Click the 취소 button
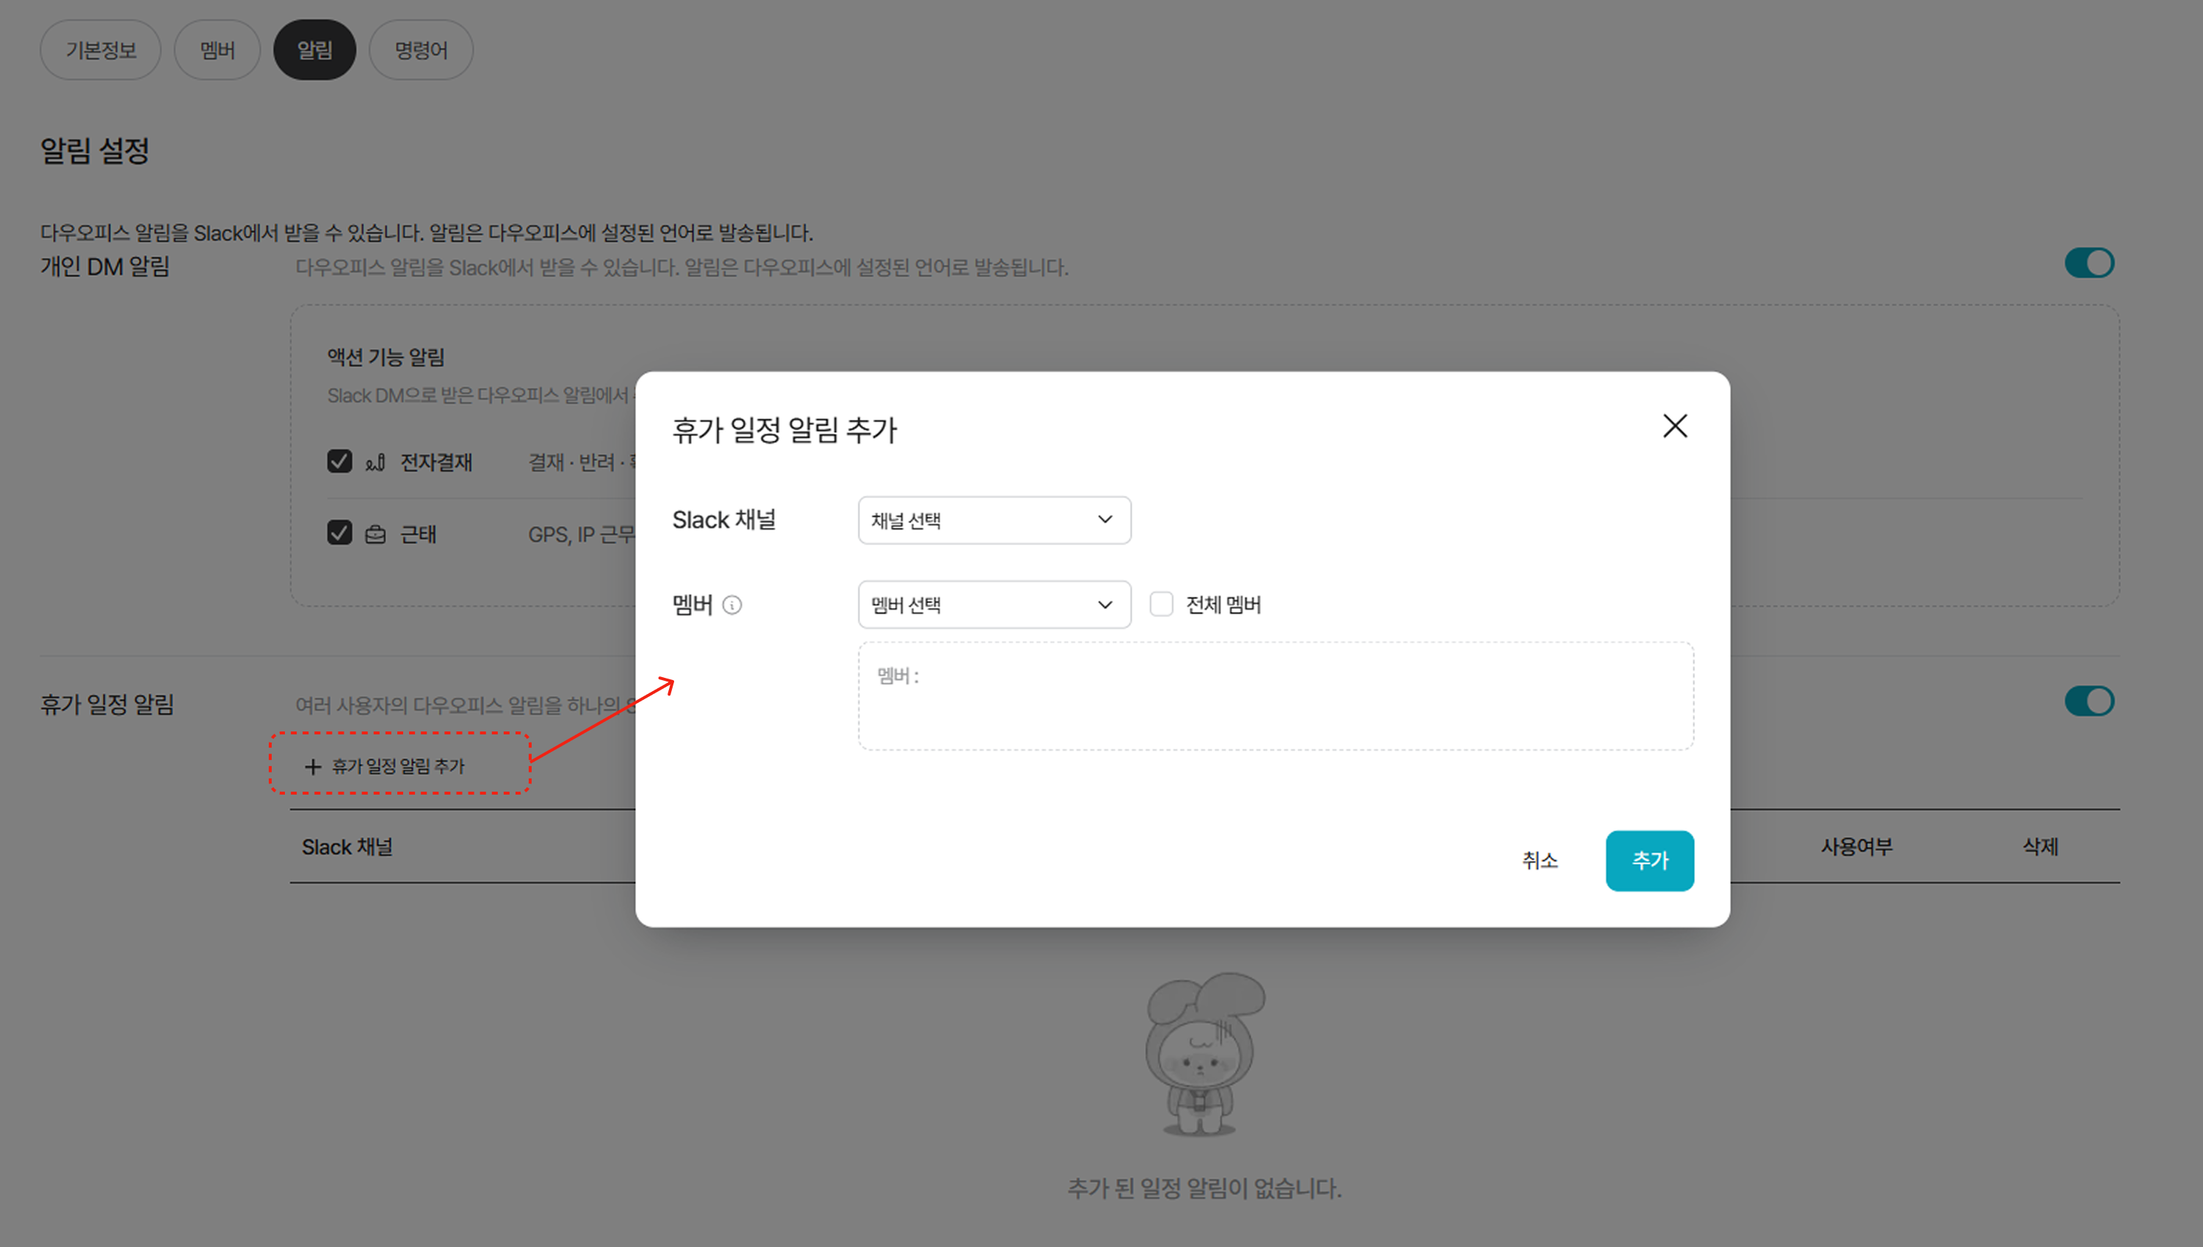 click(x=1539, y=861)
